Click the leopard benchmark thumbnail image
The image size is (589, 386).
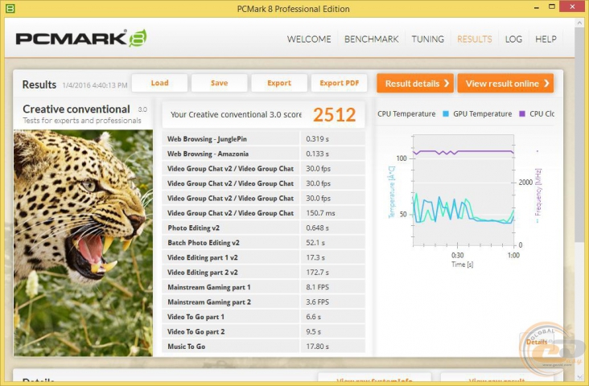[x=84, y=243]
